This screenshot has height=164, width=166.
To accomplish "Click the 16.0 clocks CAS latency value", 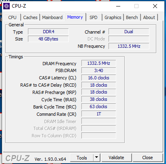I will tap(99, 78).
